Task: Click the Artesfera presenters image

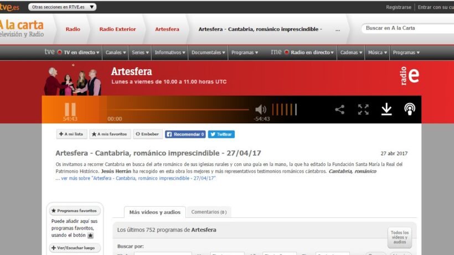Action: click(73, 80)
